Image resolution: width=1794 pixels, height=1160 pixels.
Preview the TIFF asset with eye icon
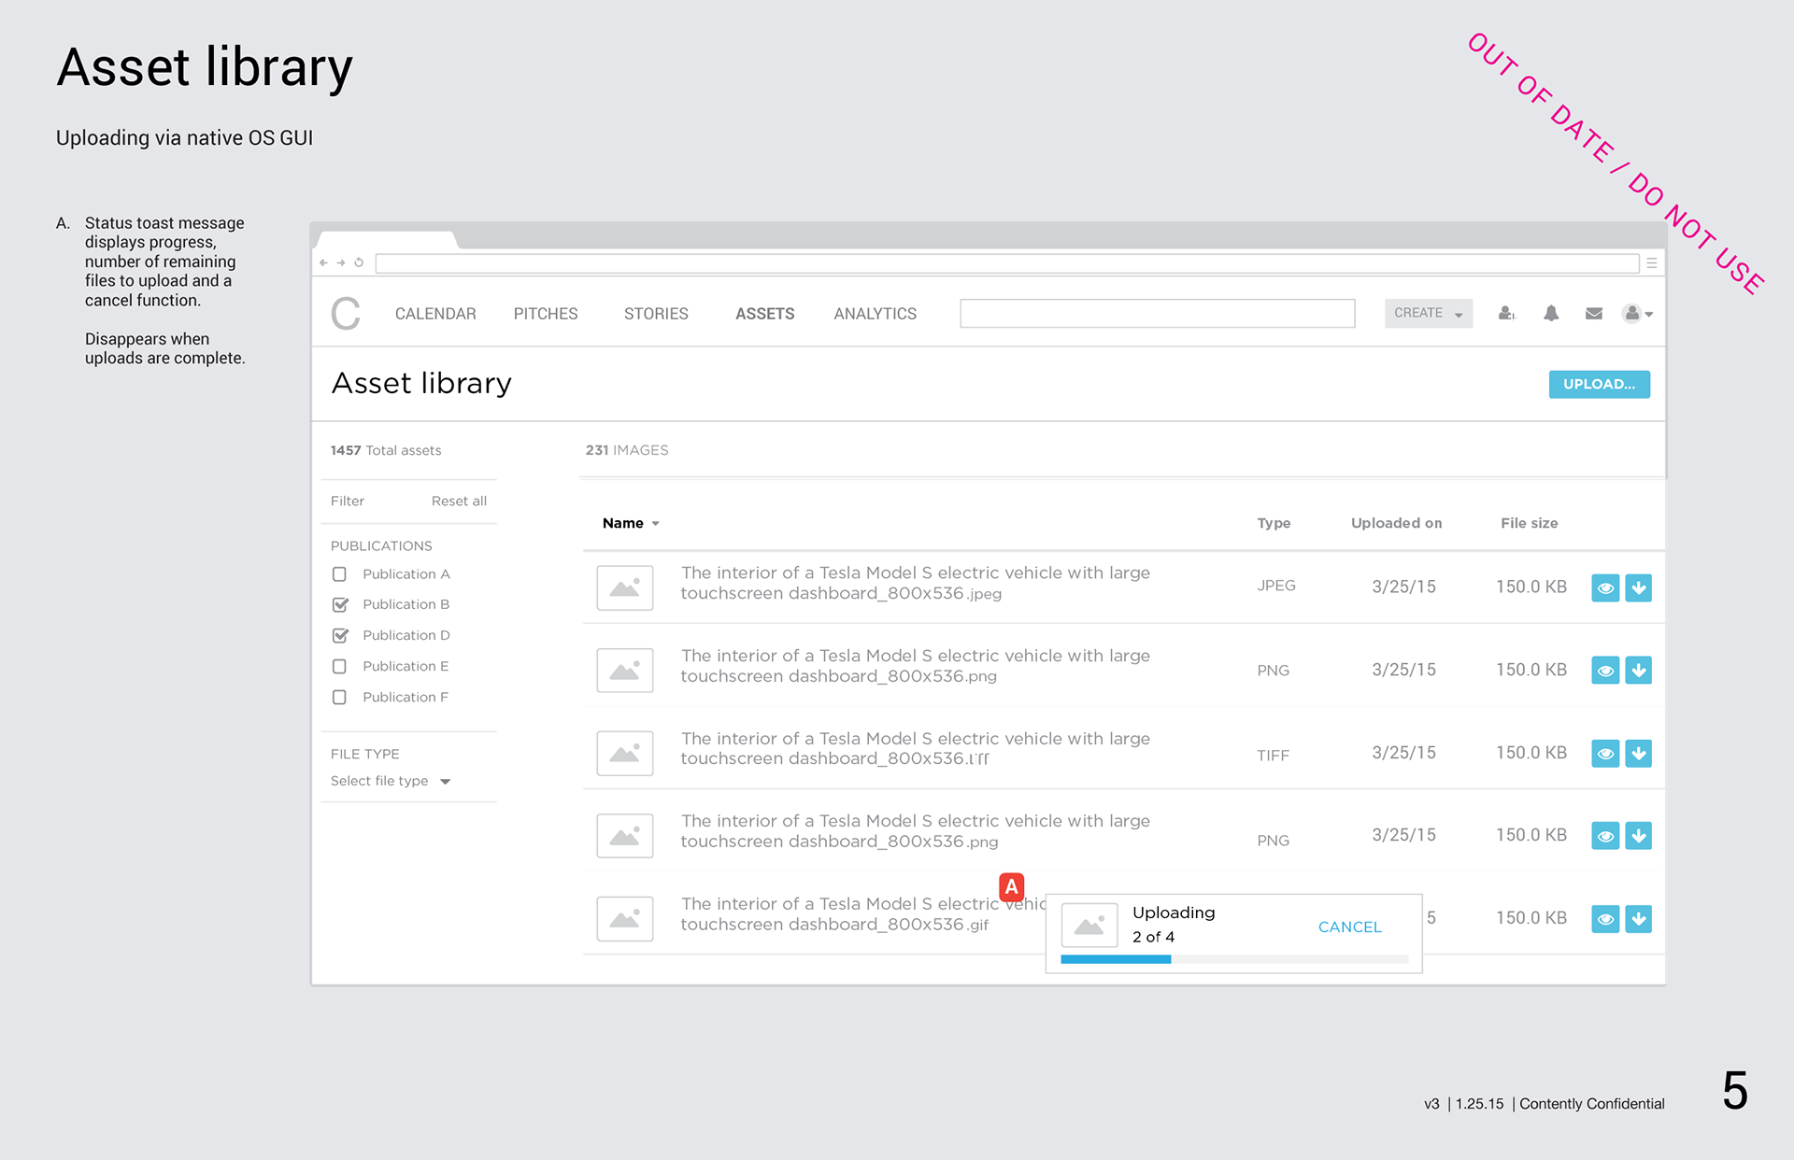1605,754
